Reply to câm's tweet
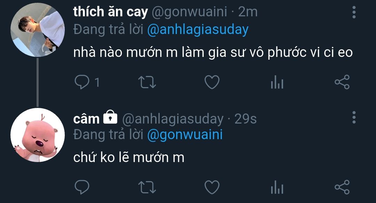 (x=82, y=187)
